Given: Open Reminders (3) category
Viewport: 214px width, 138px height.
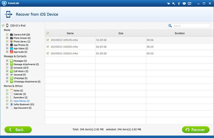Looking at the screenshot, I should coord(20,97).
